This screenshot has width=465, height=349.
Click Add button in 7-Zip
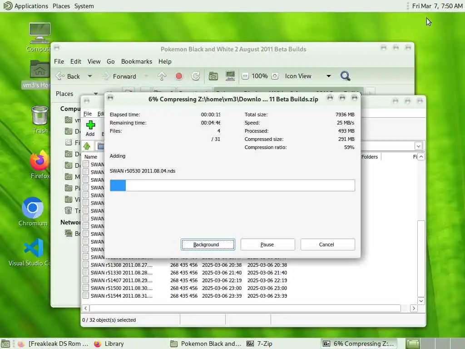coord(90,128)
